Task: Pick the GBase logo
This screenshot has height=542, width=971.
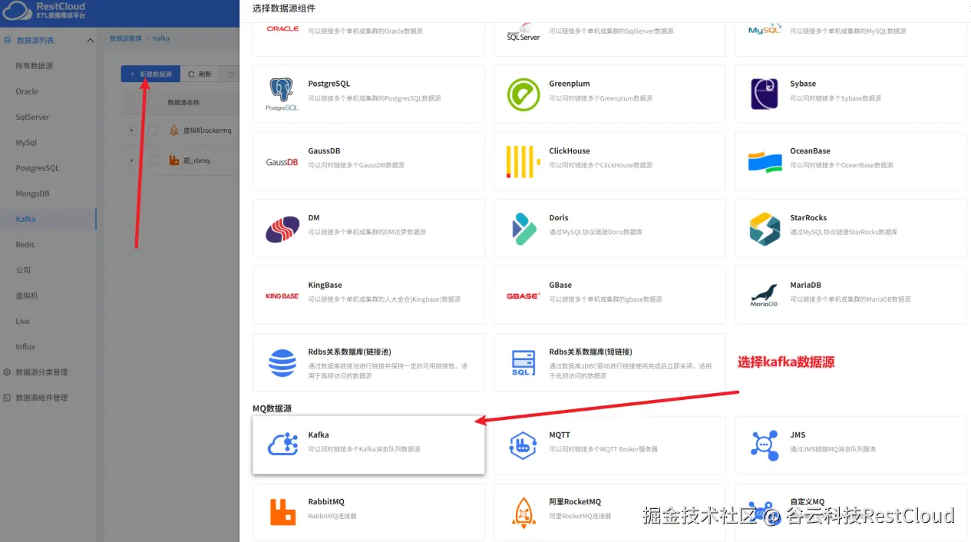Action: tap(523, 296)
